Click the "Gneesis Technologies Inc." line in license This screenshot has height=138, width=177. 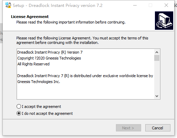[39, 82]
